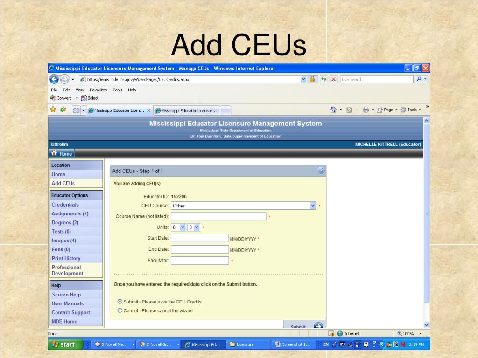The image size is (478, 358).
Task: Click the Live Search magnifier icon
Action: tap(419, 79)
